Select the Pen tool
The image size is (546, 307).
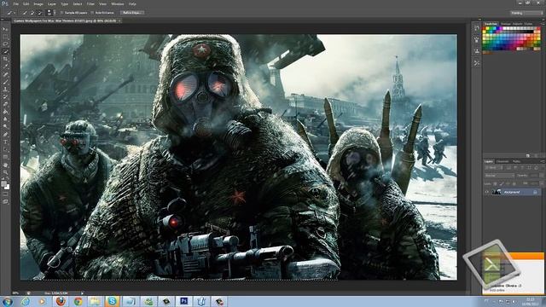click(5, 135)
